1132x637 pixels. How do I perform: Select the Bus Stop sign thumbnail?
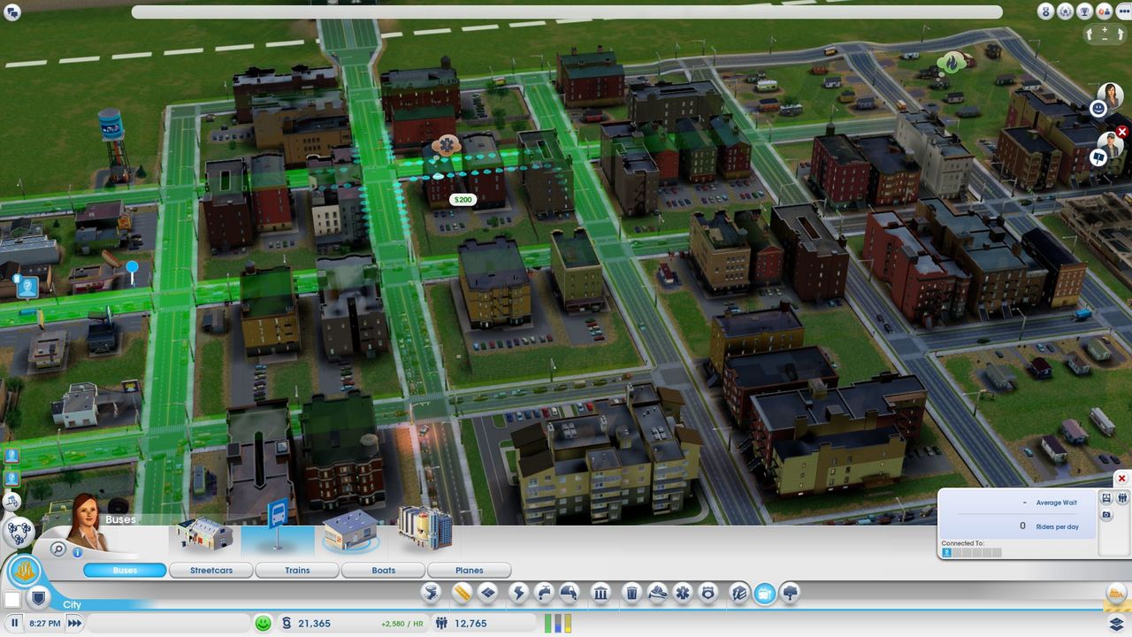[277, 531]
